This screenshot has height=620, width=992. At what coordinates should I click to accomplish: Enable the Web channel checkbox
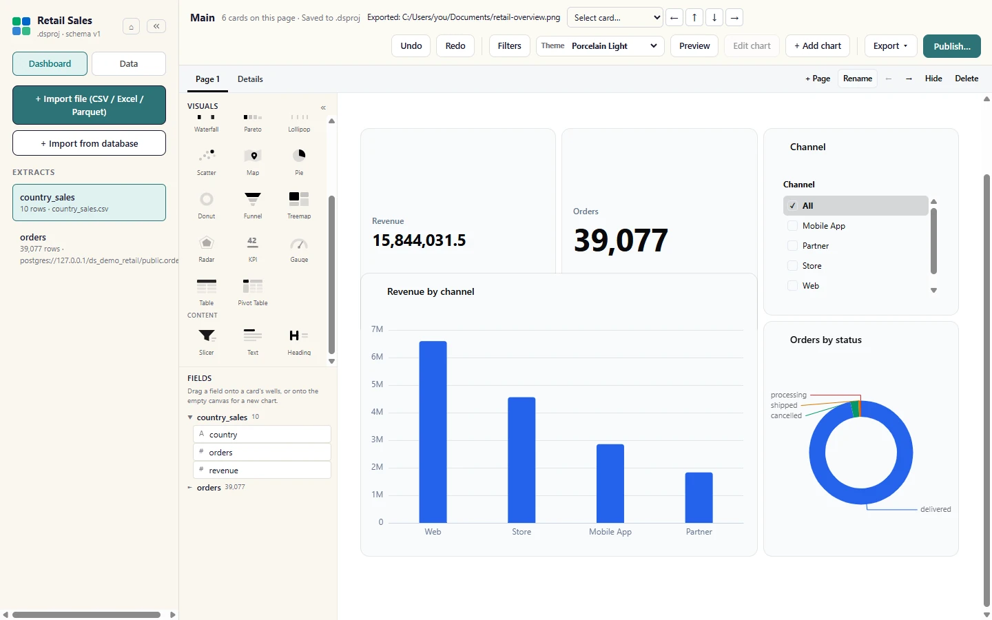[x=792, y=286]
